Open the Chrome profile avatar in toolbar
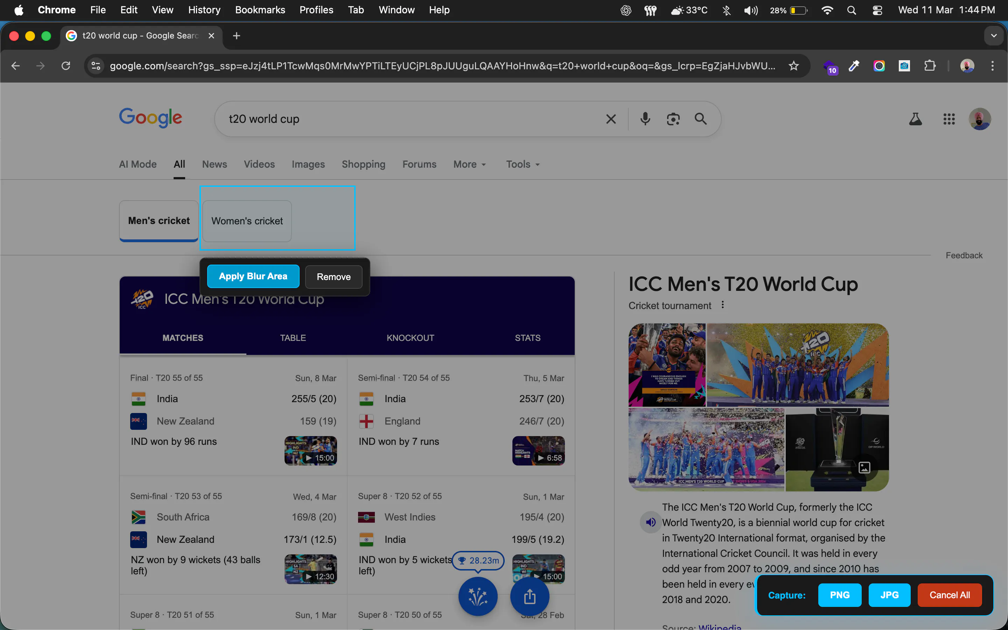 (967, 66)
